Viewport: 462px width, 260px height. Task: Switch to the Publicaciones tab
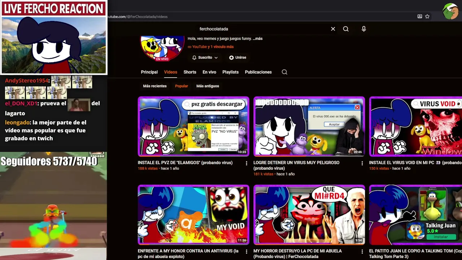click(258, 72)
